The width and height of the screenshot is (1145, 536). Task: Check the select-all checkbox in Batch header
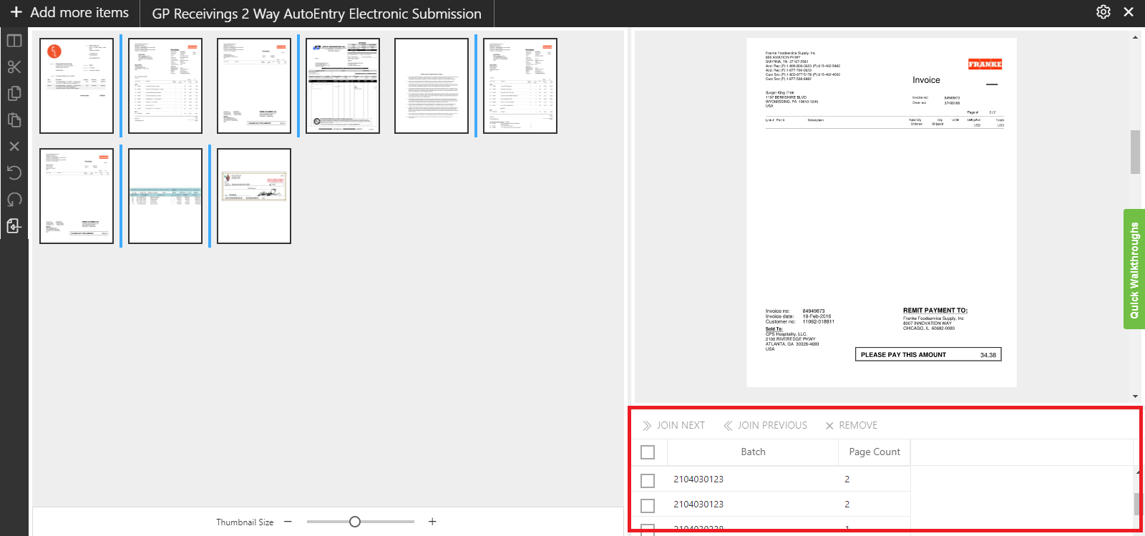tap(648, 452)
